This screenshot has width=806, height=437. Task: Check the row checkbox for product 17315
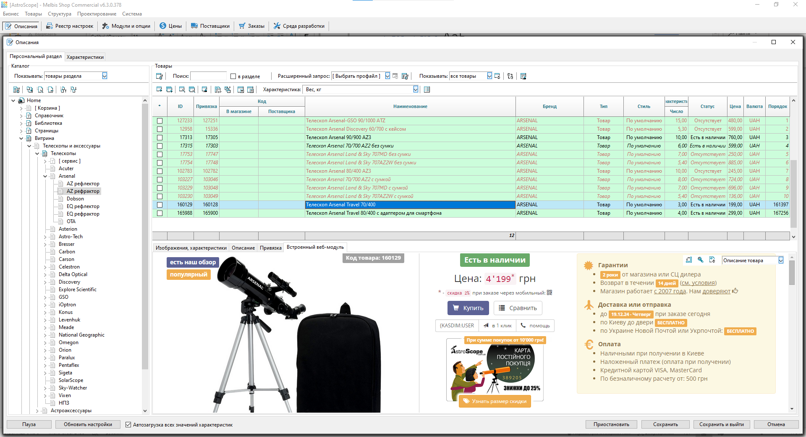coord(160,146)
